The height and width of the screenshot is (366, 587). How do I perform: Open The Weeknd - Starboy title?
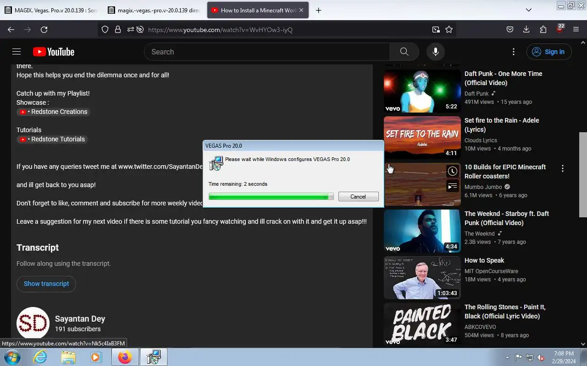(x=507, y=218)
